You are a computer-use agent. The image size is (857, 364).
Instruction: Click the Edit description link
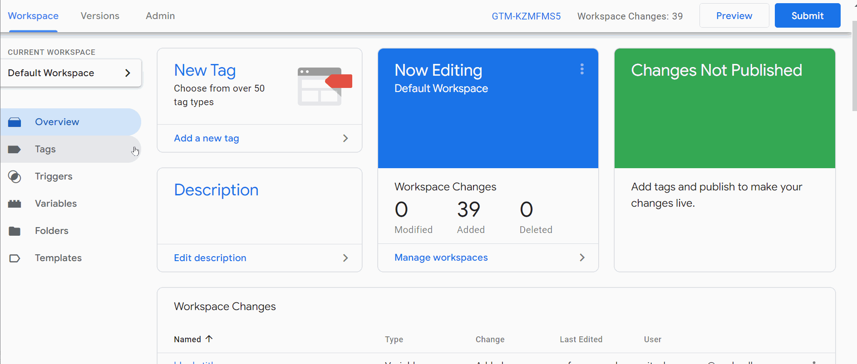(x=210, y=258)
